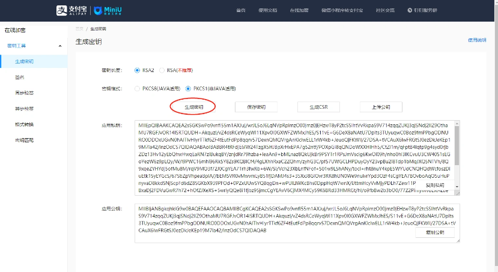Screen dimensions: 498x272
Task: Open the 钉钉服务群 DingTalk group link
Action: click(422, 10)
